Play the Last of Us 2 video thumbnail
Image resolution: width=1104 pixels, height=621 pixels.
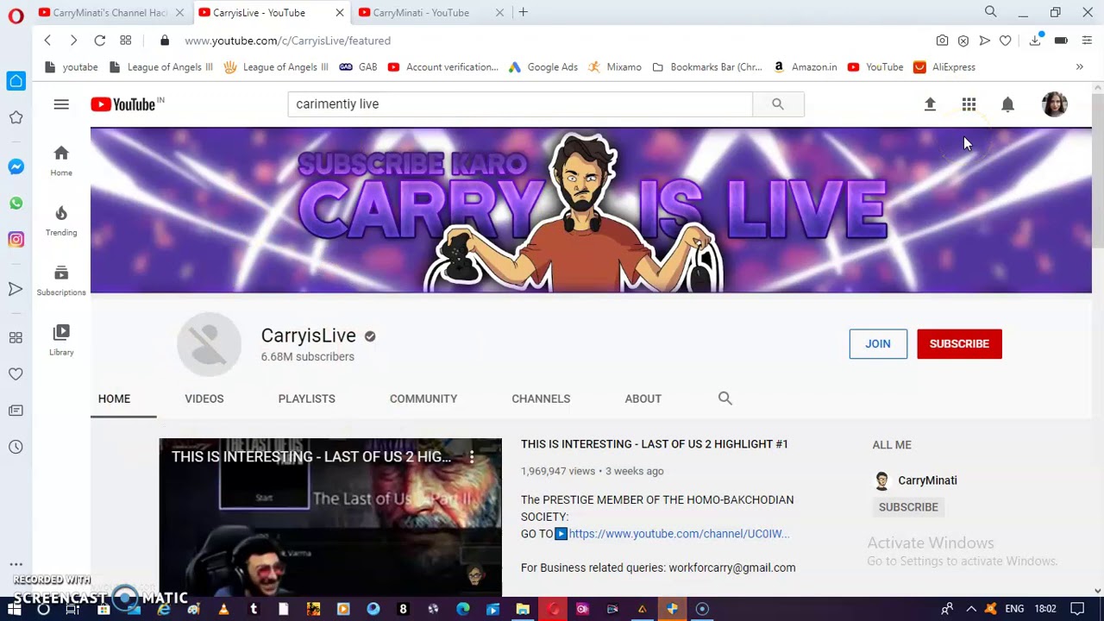pos(330,517)
